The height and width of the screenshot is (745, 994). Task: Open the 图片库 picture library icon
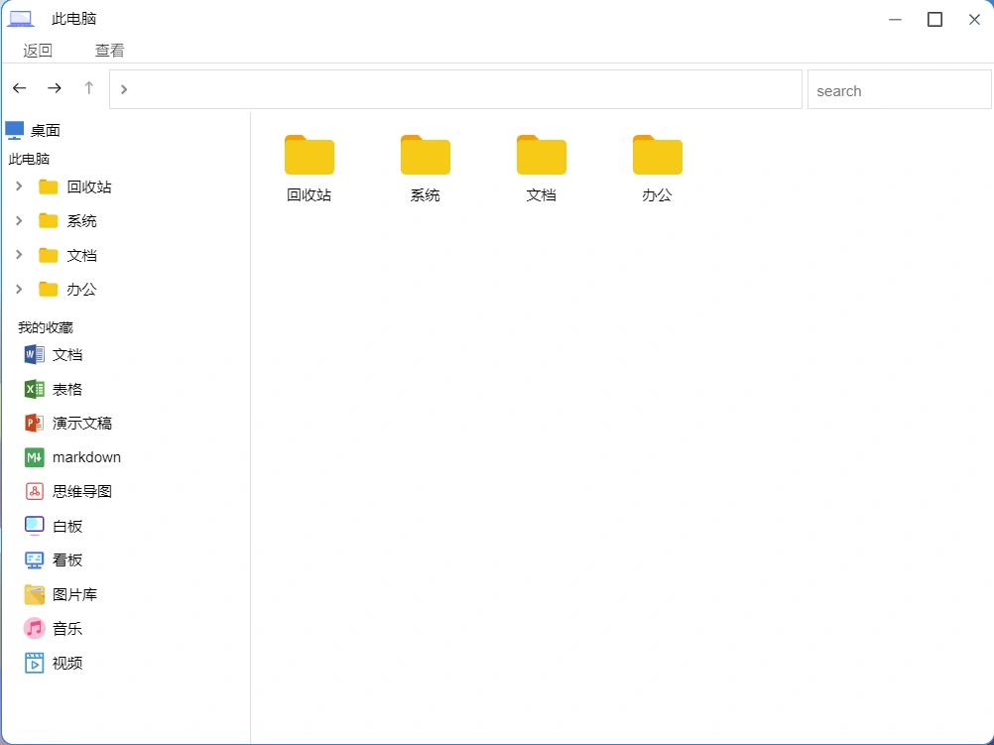point(35,594)
